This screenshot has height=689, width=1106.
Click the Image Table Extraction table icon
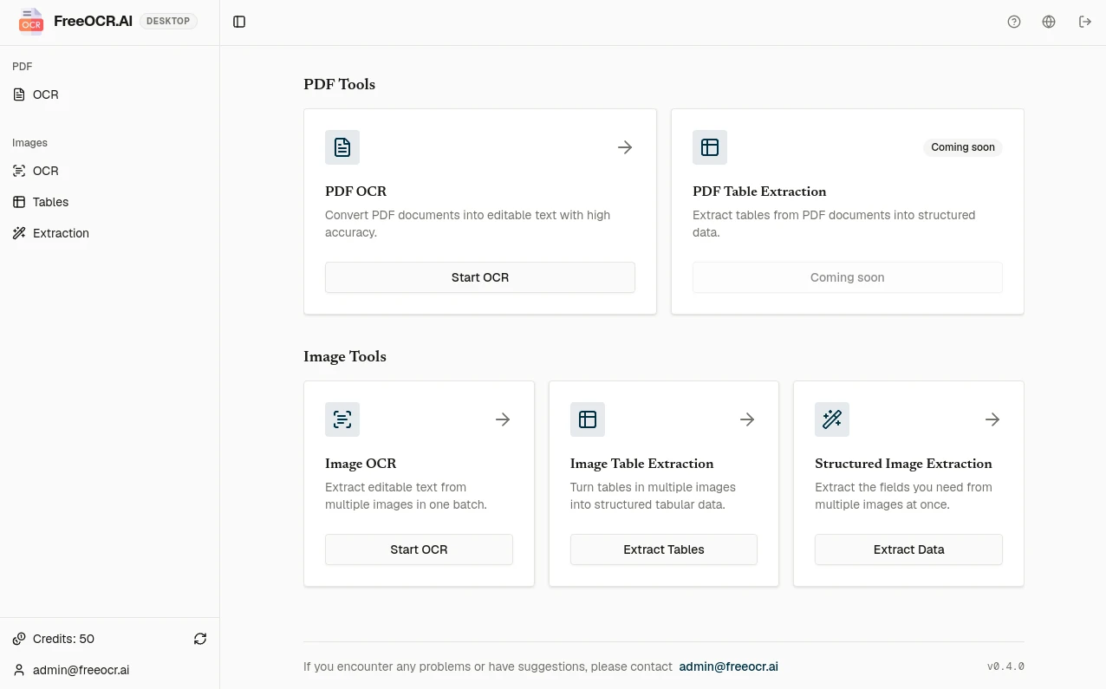(x=588, y=419)
